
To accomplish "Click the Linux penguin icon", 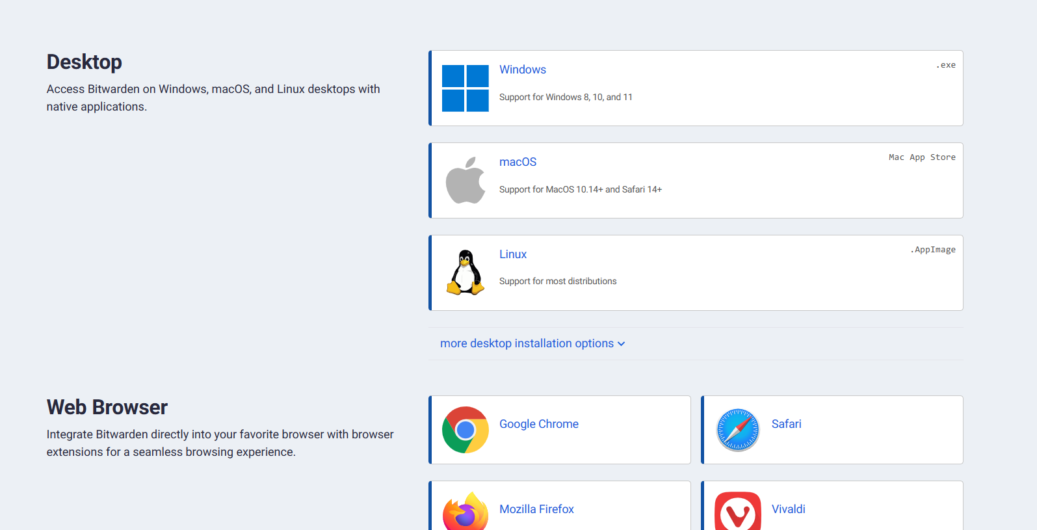I will point(466,272).
